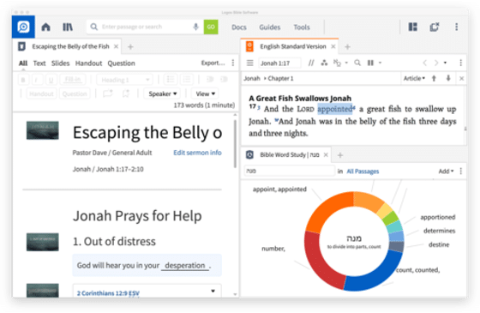Toggle the Handout block button
The width and height of the screenshot is (480, 313).
point(42,93)
